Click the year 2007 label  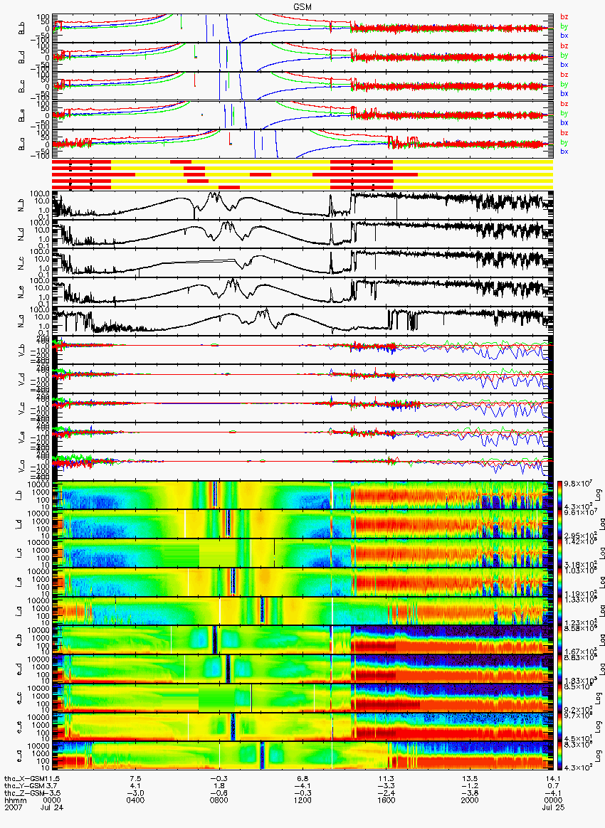pyautogui.click(x=14, y=807)
